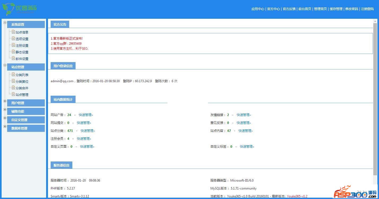Select the 辅助功能 sidebar header

pos(26,111)
